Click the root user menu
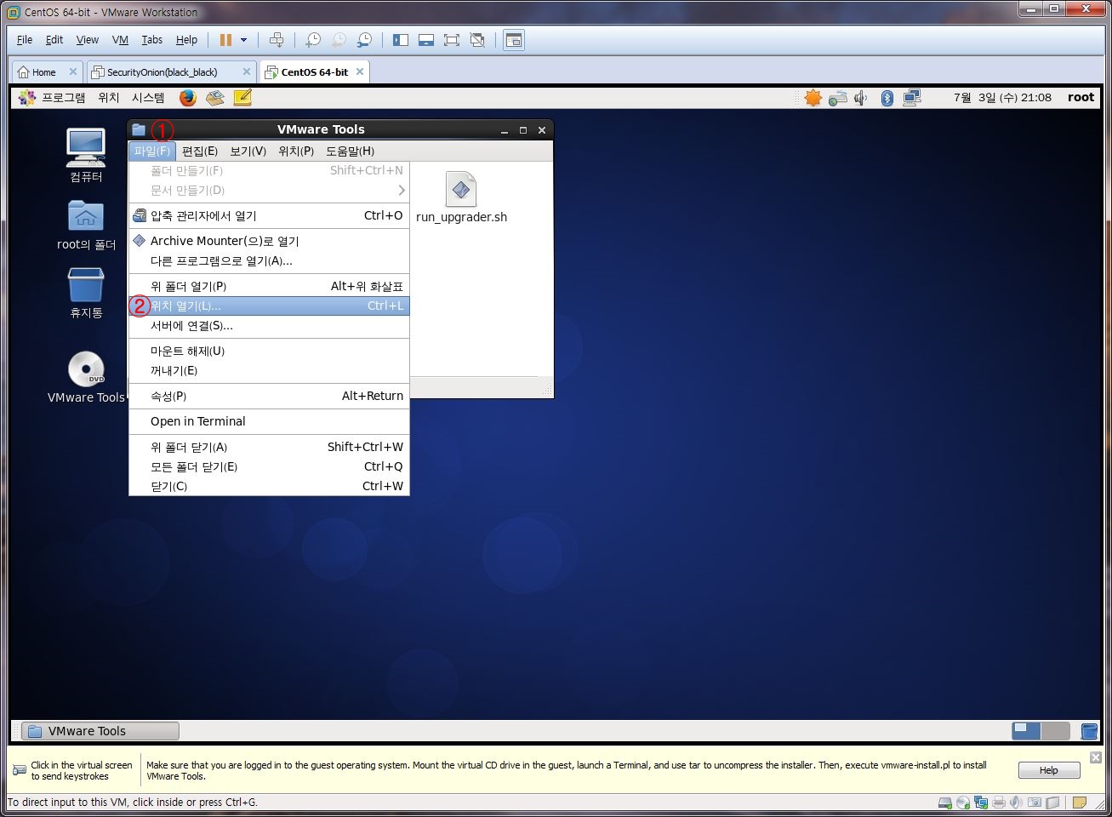This screenshot has height=817, width=1112. 1081,98
